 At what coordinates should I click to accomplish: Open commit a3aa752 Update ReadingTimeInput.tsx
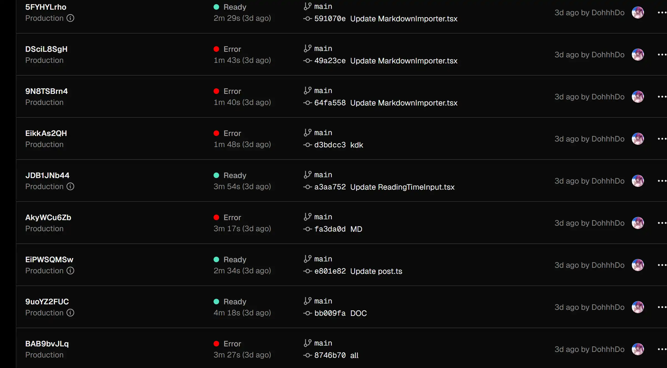pyautogui.click(x=384, y=187)
